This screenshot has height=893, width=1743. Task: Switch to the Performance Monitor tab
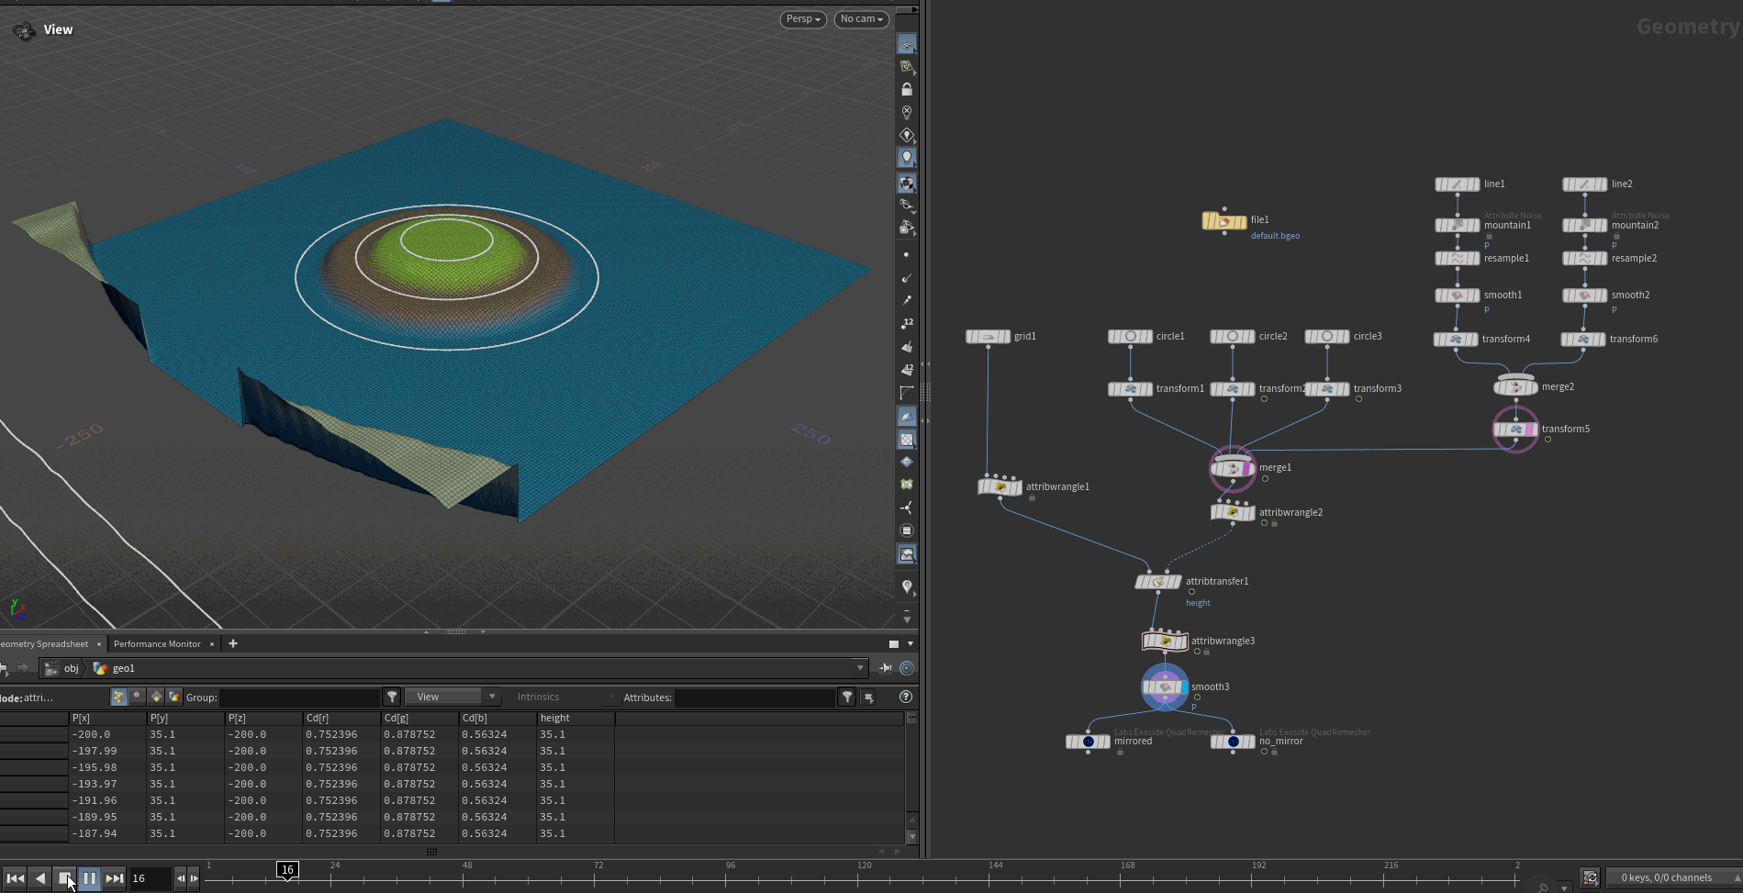pos(157,644)
